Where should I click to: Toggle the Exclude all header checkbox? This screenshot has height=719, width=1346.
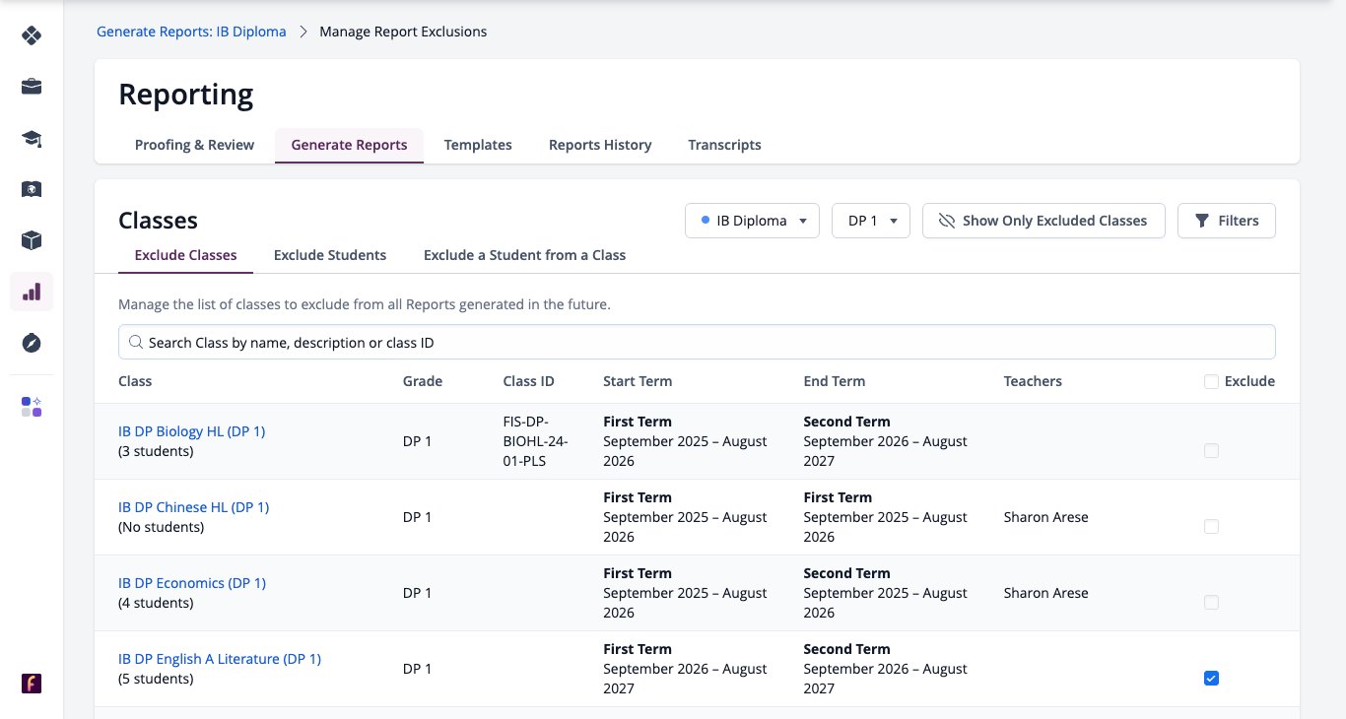pyautogui.click(x=1211, y=381)
